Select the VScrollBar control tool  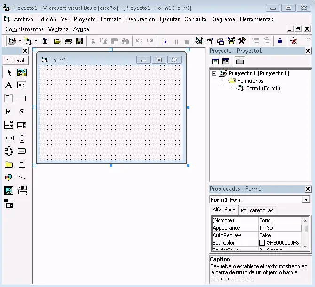click(x=22, y=138)
